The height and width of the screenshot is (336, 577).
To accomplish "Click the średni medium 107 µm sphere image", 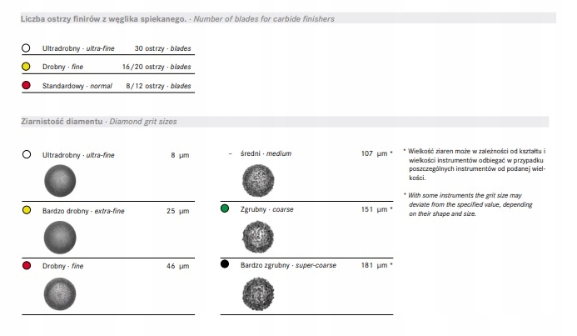I will tap(256, 180).
